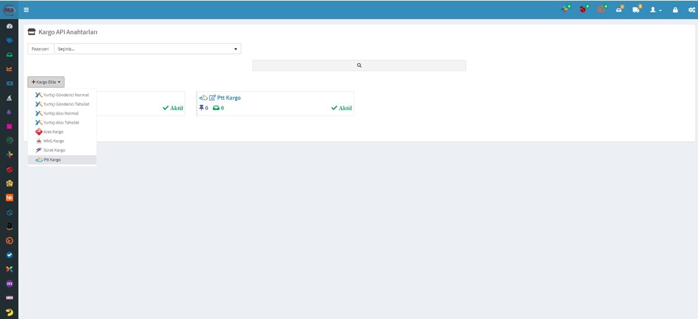Open the dashboard gauge icon in the sidebar
The image size is (698, 319).
coord(9,27)
